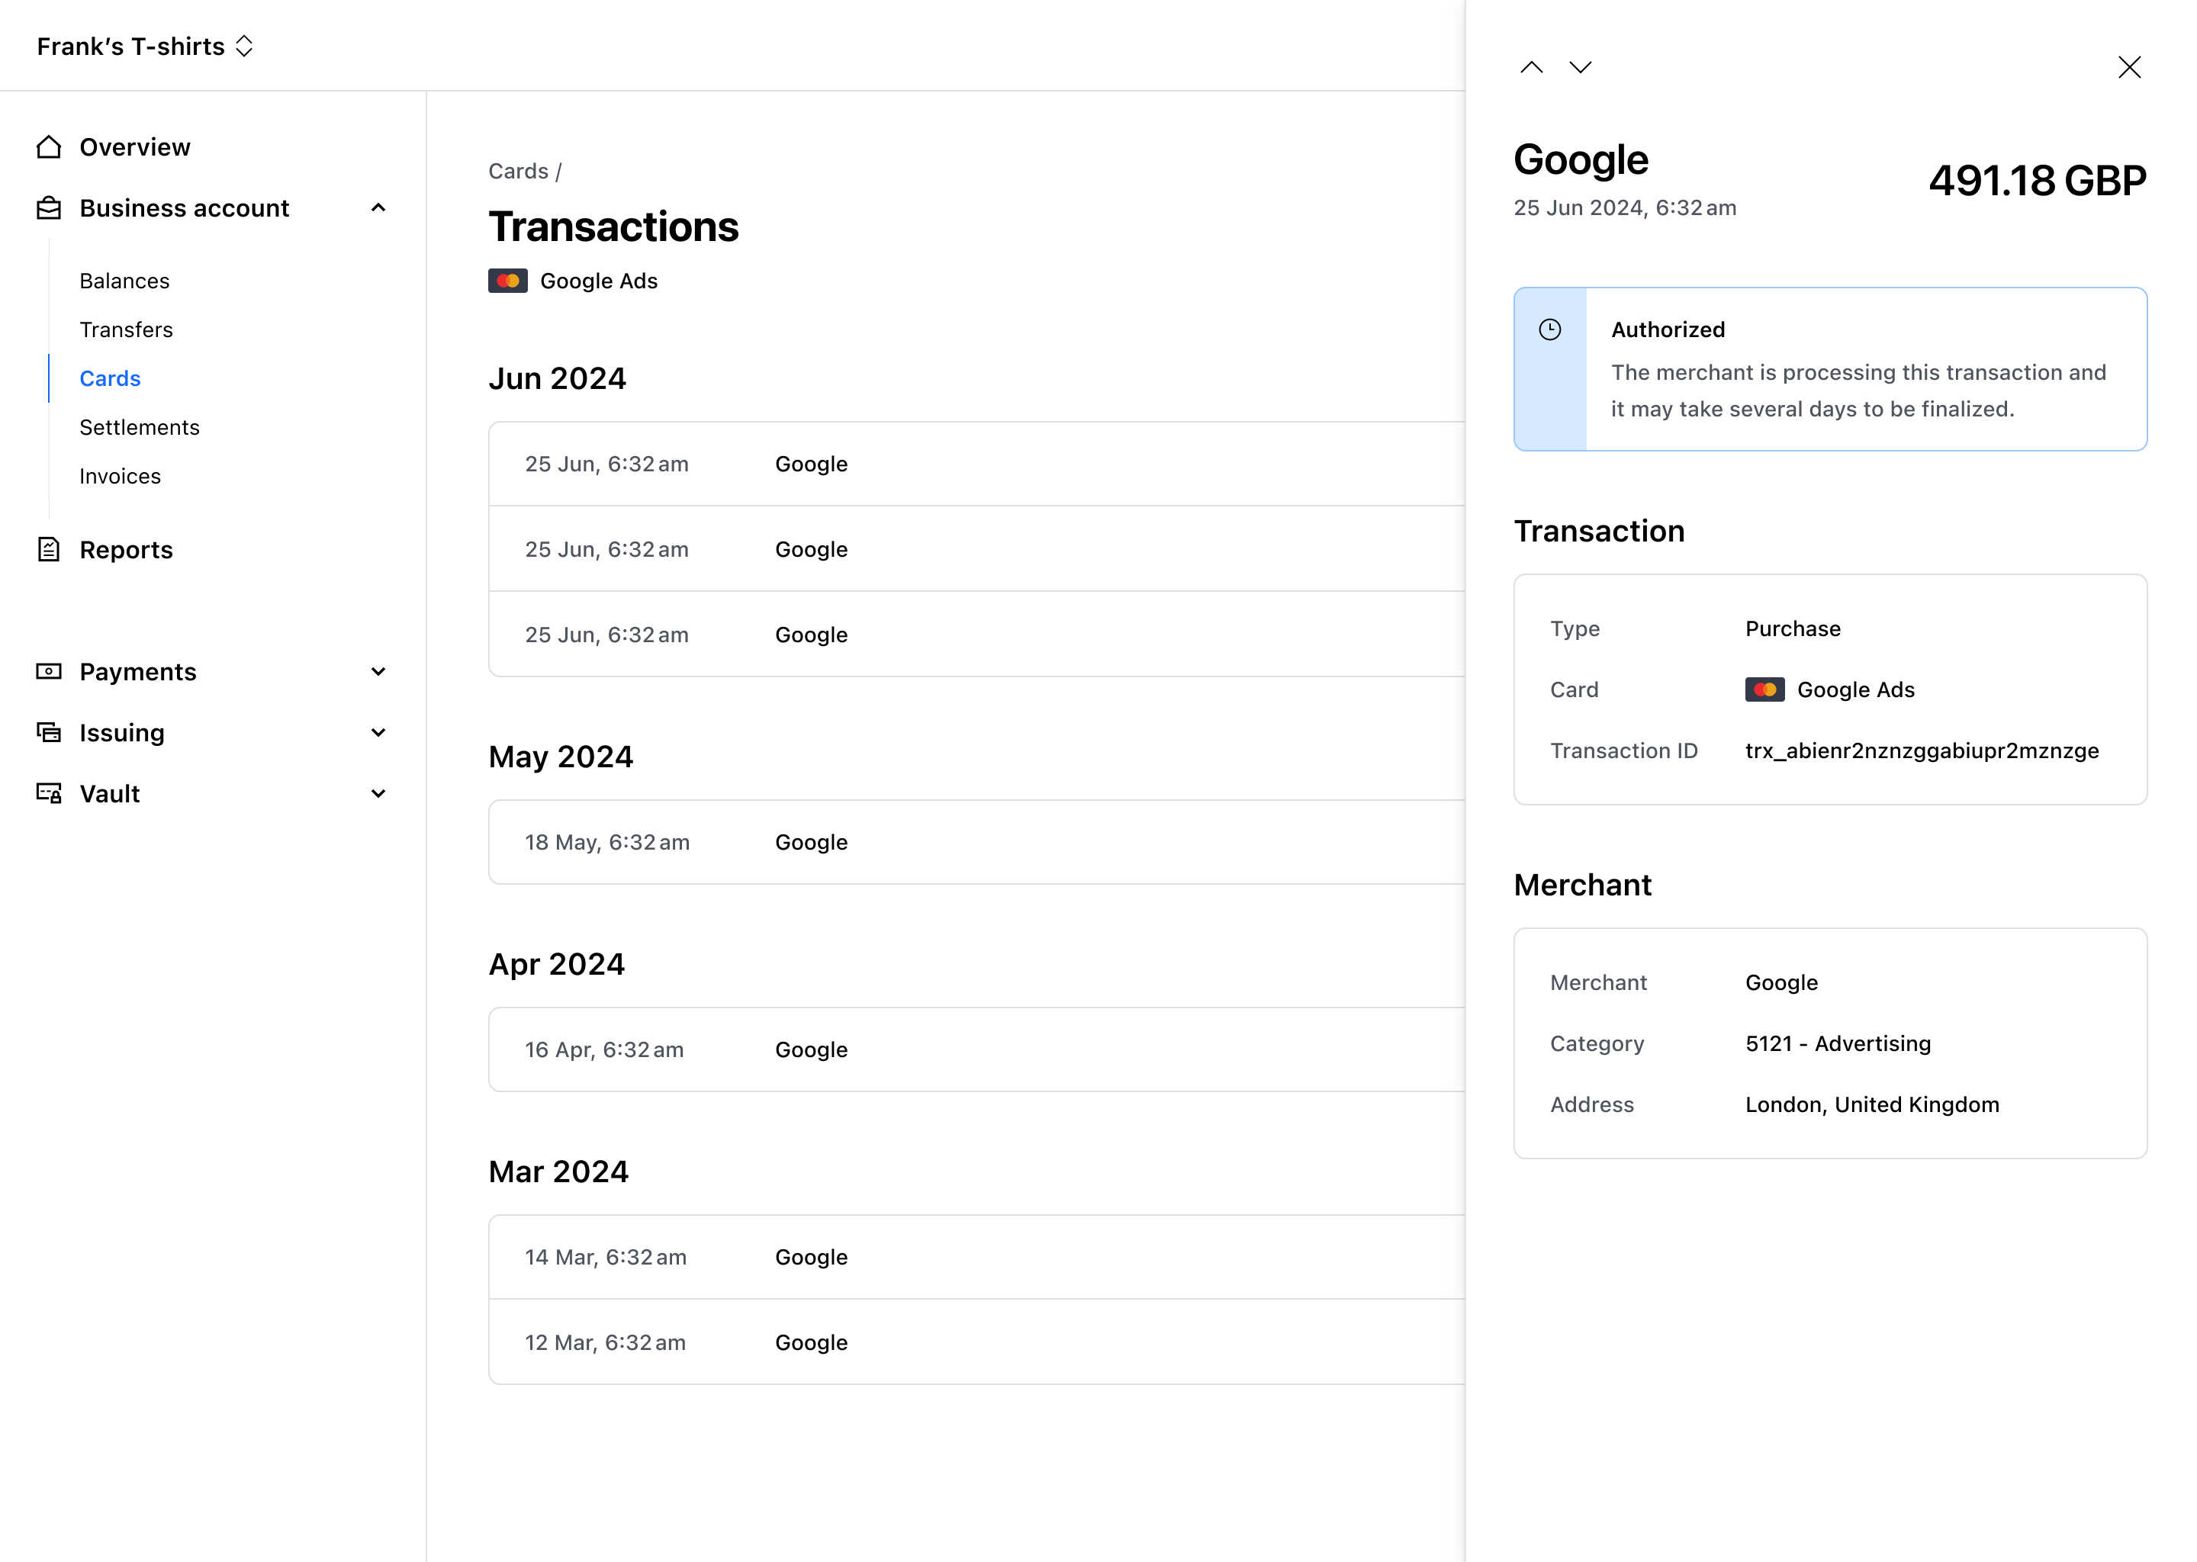Image resolution: width=2197 pixels, height=1562 pixels.
Task: Select Invoices in the sidebar
Action: (x=121, y=476)
